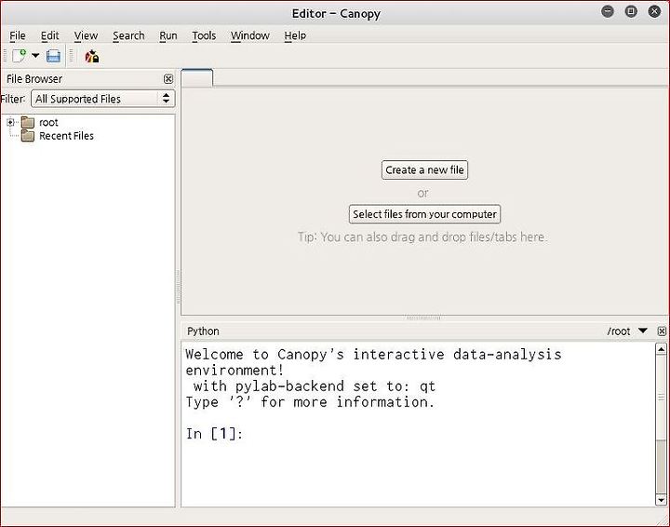Click Select files from your computer
Viewport: 670px width, 527px height.
tap(424, 214)
